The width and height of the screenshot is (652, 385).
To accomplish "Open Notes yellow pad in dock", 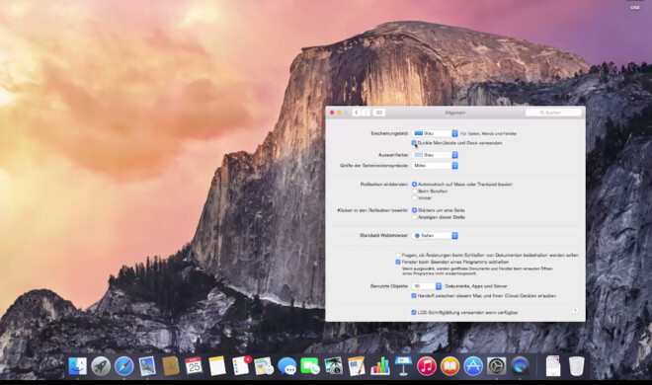I will point(217,366).
